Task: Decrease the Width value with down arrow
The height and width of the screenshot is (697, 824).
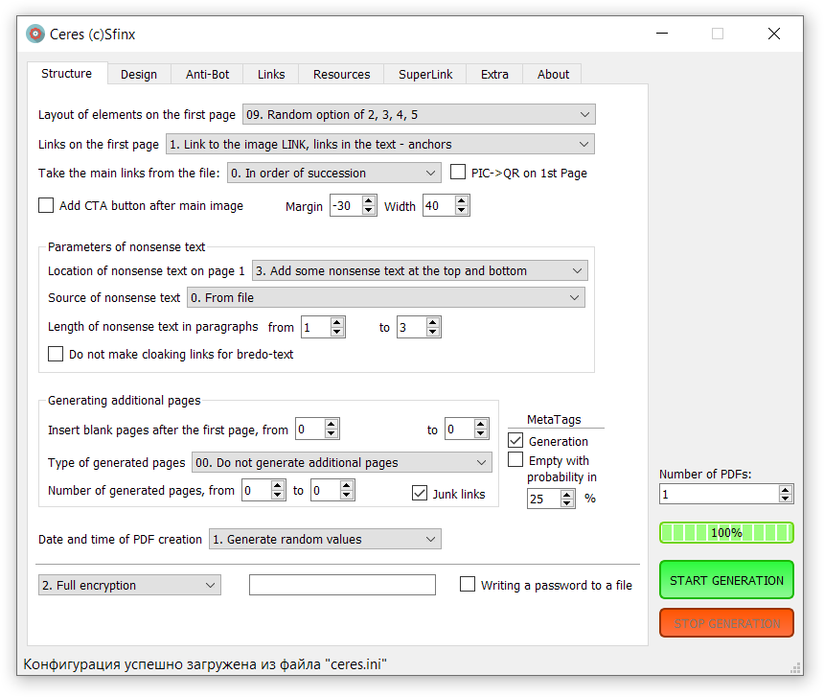Action: point(462,211)
